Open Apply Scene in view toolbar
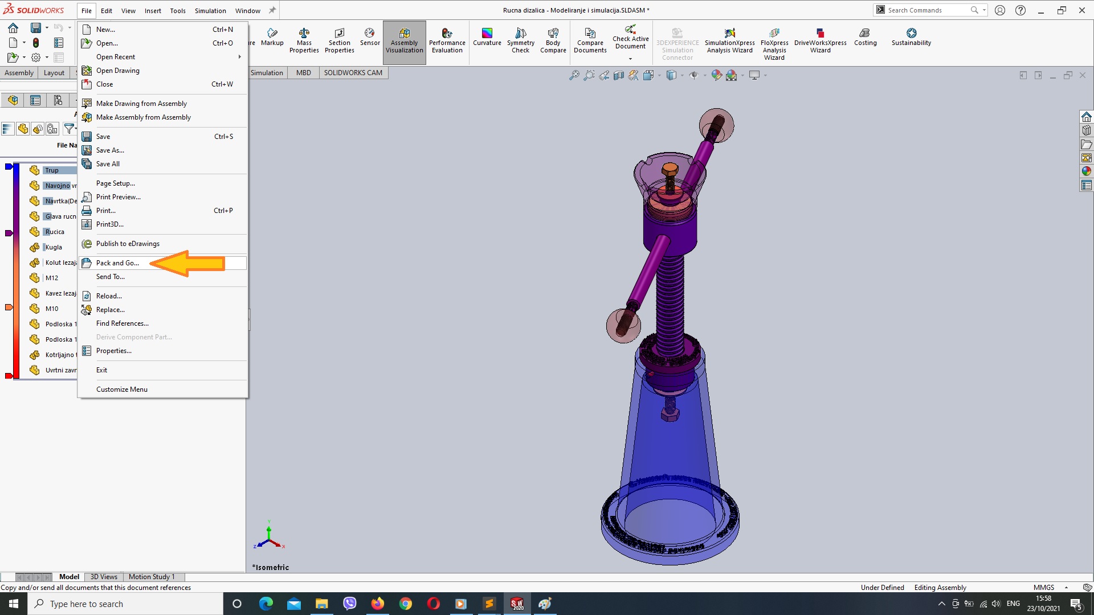Viewport: 1094px width, 615px height. point(731,75)
